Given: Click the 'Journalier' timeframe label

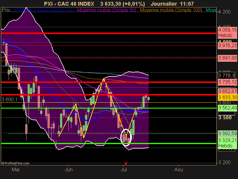Looking at the screenshot, I should point(164,4).
